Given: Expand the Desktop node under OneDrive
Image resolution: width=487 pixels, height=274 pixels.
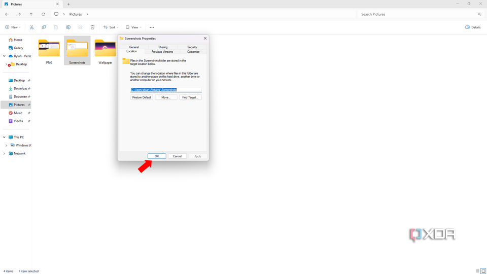Looking at the screenshot, I should pyautogui.click(x=6, y=64).
